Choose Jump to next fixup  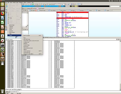point(32,51)
